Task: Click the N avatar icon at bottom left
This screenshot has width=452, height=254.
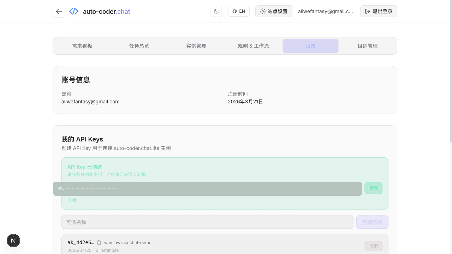Action: [x=13, y=240]
